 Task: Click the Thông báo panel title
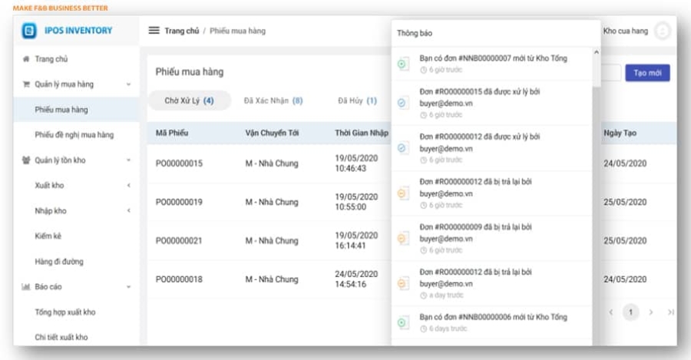pos(415,33)
